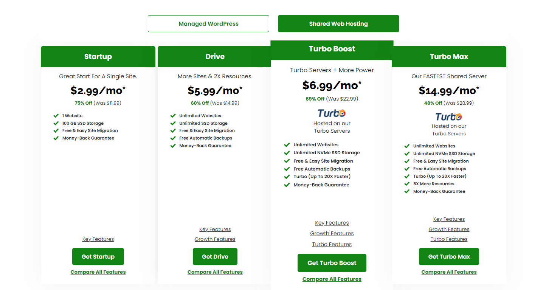Open Growth Features link under Drive plan
The image size is (546, 290).
[x=215, y=239]
